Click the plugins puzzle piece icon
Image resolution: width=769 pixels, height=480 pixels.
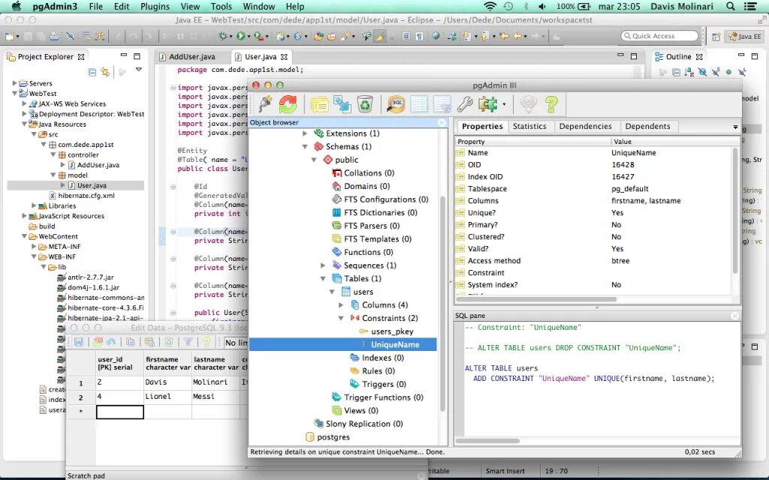(x=487, y=104)
